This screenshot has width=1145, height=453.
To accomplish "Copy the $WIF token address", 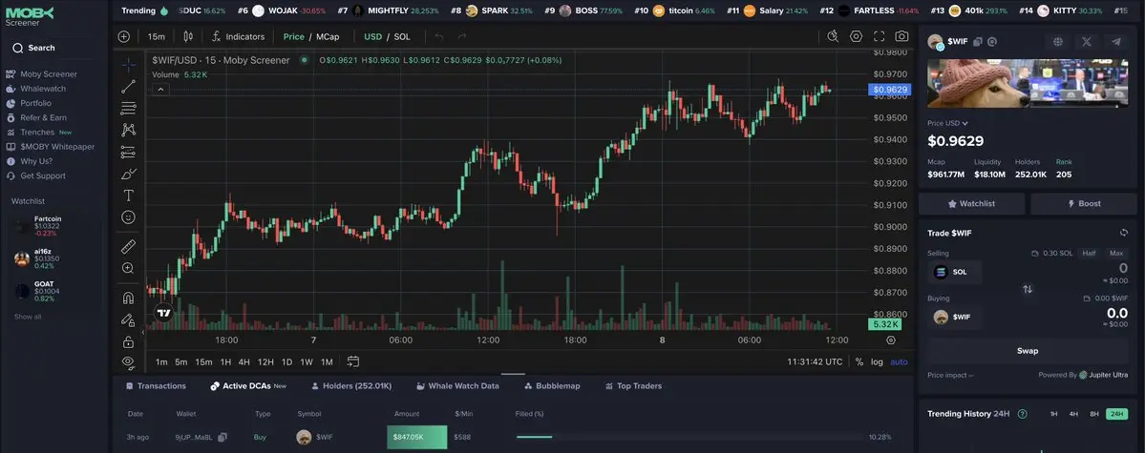I will coord(979,42).
